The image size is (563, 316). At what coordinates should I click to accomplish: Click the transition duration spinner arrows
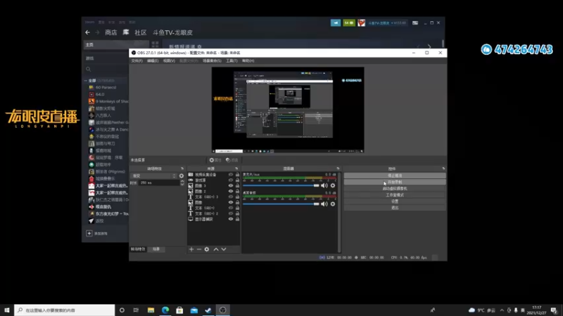point(182,183)
